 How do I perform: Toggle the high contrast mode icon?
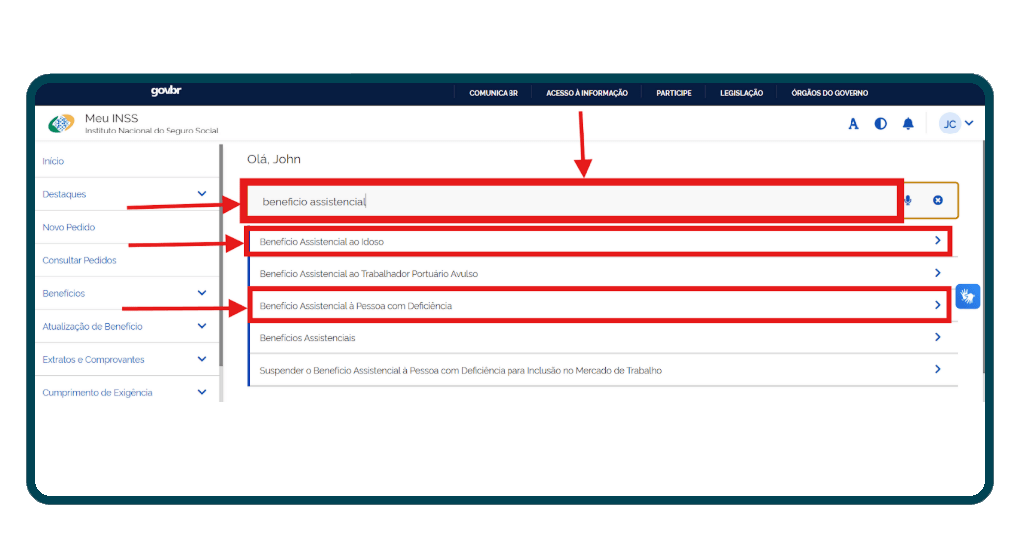[x=881, y=124]
